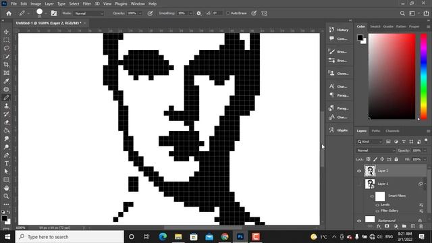The width and height of the screenshot is (432, 243).
Task: Open layer filter Kind dropdown
Action: click(x=370, y=142)
